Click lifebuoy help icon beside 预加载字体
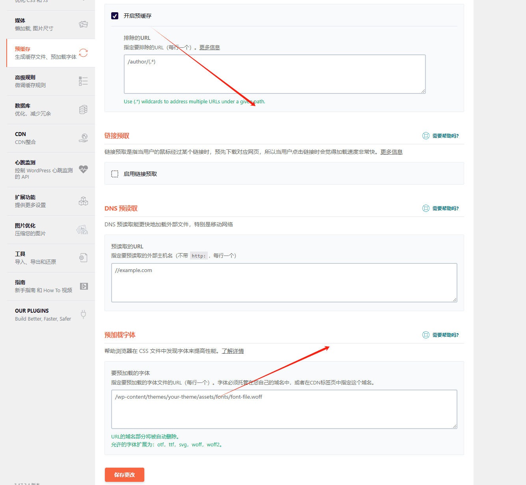Screen dimensions: 526x485 tap(426, 335)
